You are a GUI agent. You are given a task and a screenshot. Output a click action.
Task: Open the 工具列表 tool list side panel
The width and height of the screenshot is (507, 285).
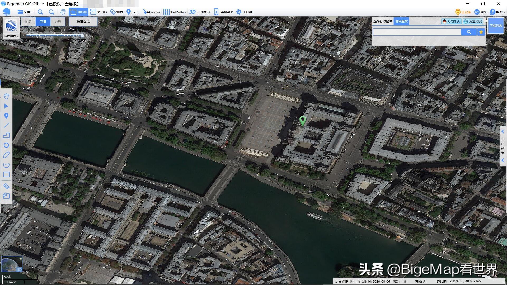tap(503, 146)
